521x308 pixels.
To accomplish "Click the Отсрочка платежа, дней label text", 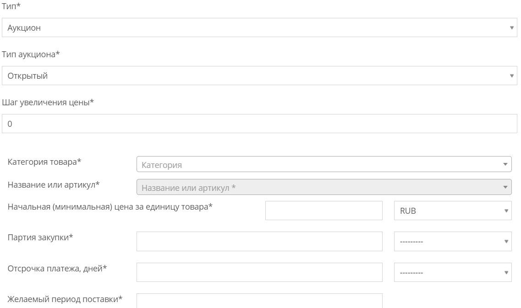I will point(57,268).
